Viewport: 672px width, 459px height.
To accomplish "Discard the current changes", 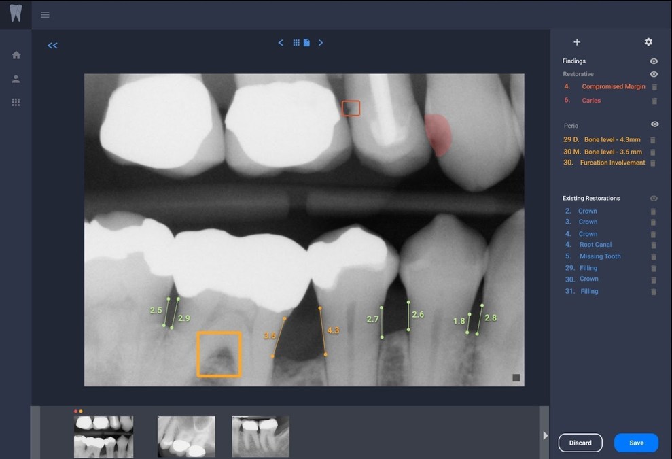I will click(x=580, y=443).
